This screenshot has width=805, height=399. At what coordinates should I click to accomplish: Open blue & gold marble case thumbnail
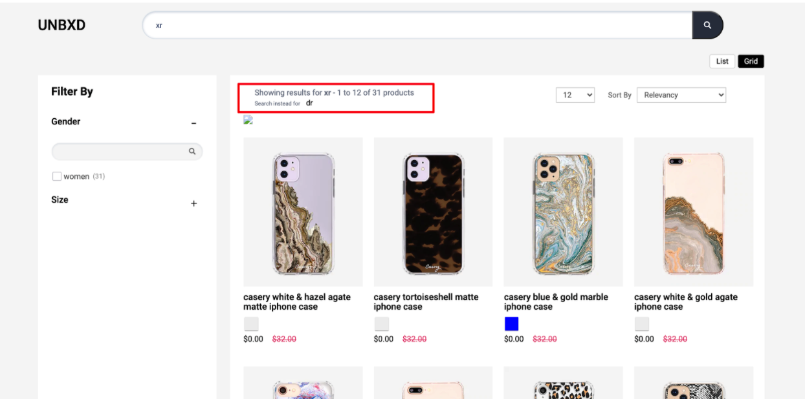564,212
